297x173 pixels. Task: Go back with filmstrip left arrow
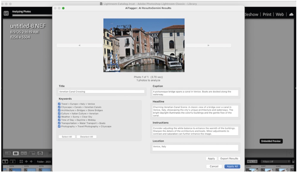pos(26,161)
